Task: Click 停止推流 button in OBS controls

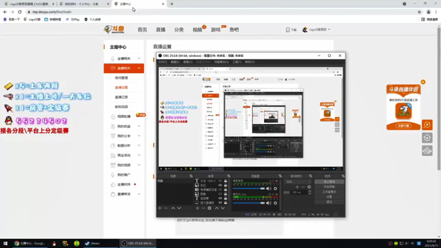Action: 329,182
